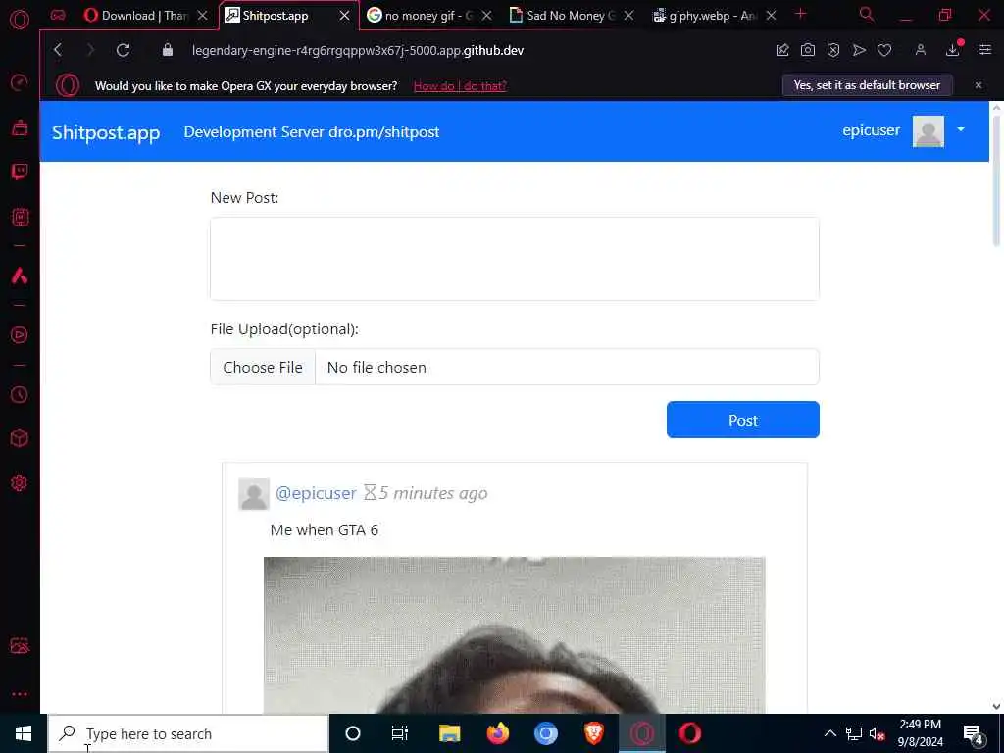The width and height of the screenshot is (1004, 753).
Task: Click the Shitpost.app brand link
Action: [x=106, y=132]
